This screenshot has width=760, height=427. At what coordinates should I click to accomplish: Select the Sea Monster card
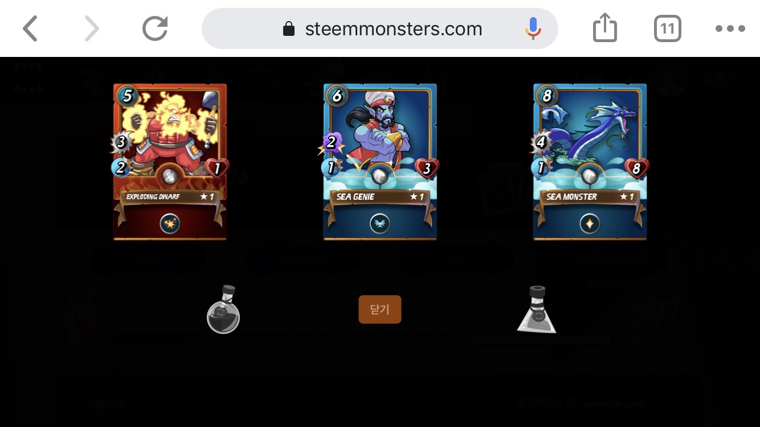pyautogui.click(x=590, y=162)
